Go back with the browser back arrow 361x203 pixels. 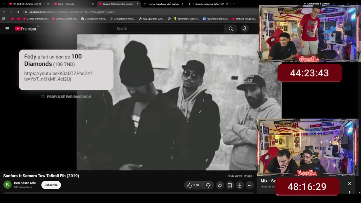(x=4, y=12)
